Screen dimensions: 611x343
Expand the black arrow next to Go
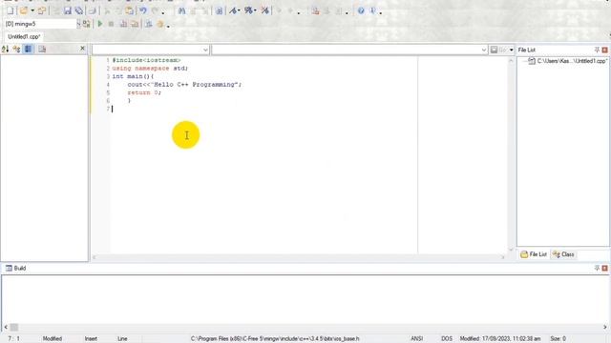pos(512,50)
